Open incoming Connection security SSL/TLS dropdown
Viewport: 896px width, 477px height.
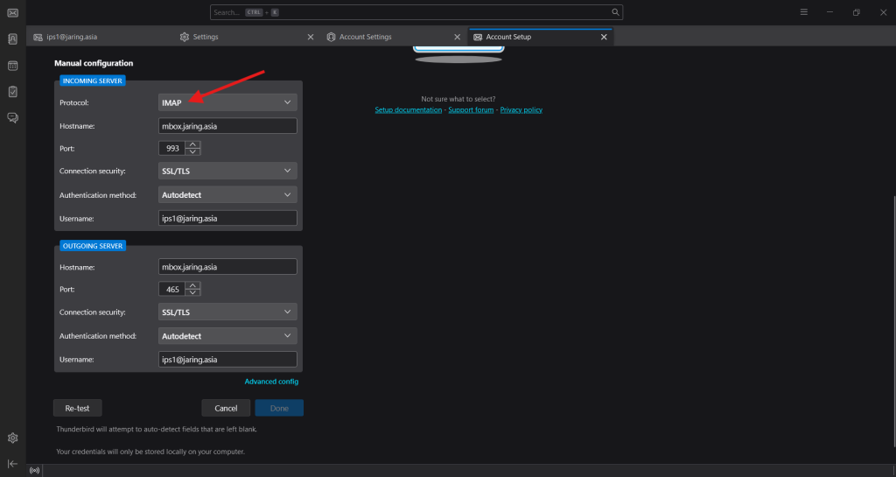click(227, 171)
